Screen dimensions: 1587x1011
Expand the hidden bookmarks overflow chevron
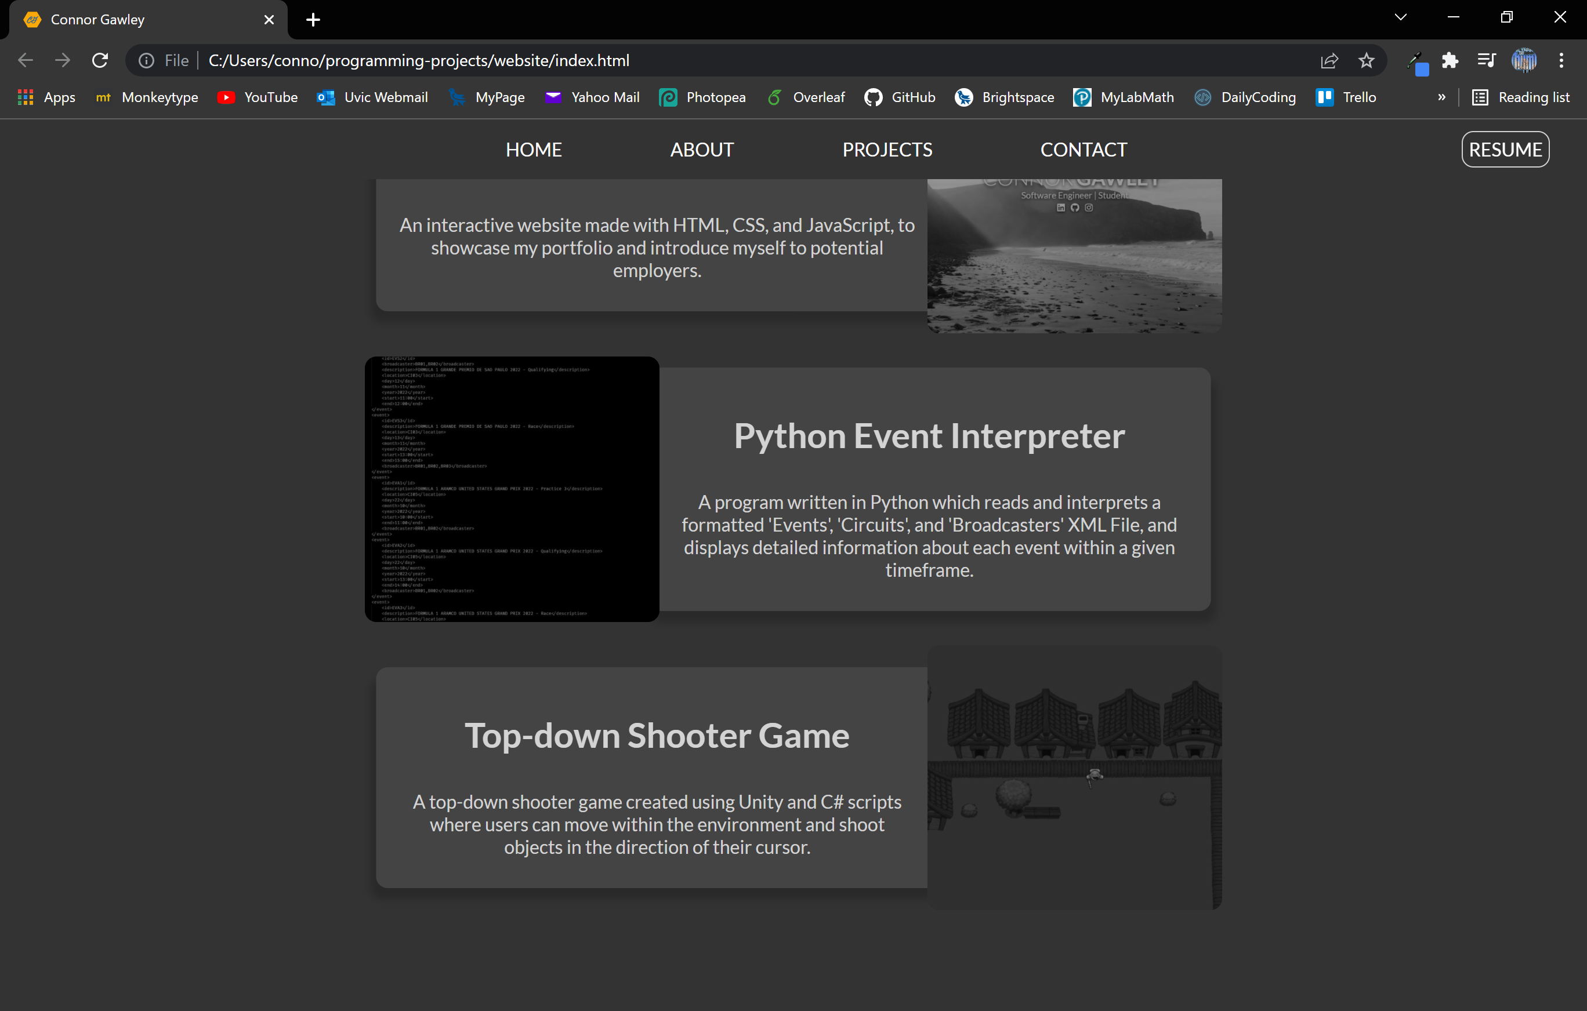1441,97
